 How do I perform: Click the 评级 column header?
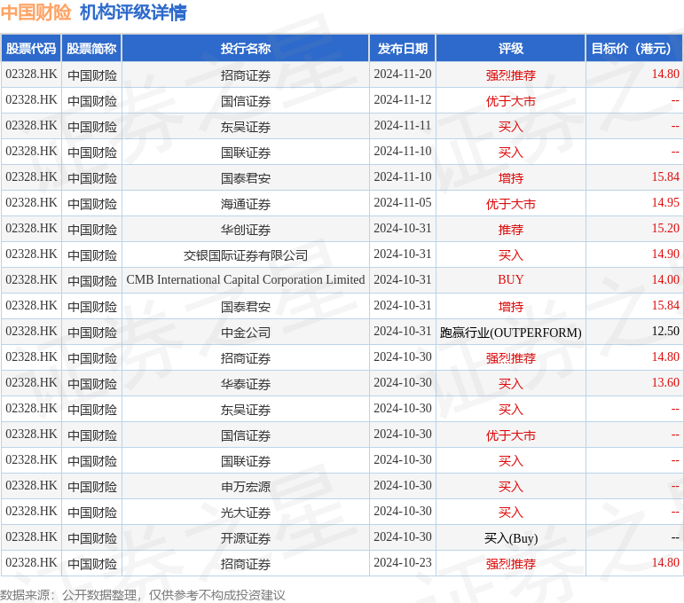click(511, 49)
